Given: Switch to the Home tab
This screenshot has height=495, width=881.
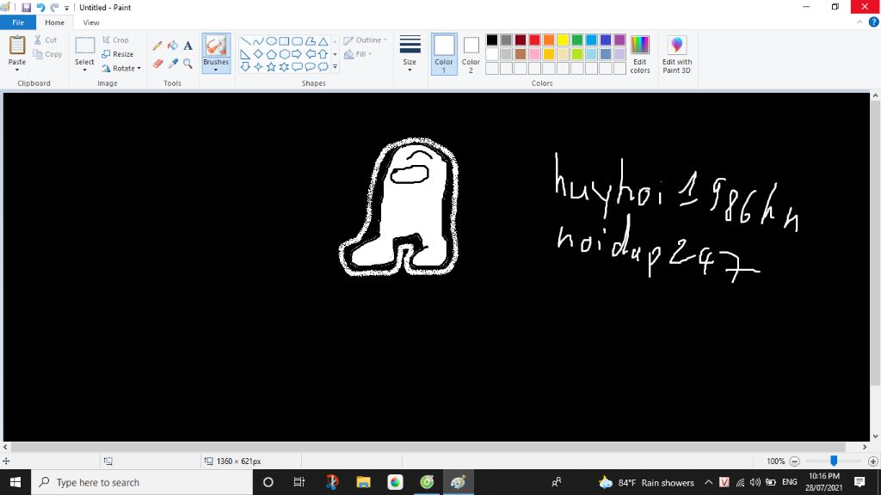Looking at the screenshot, I should tap(54, 22).
